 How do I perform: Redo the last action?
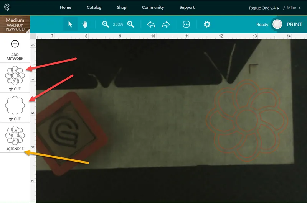click(165, 25)
